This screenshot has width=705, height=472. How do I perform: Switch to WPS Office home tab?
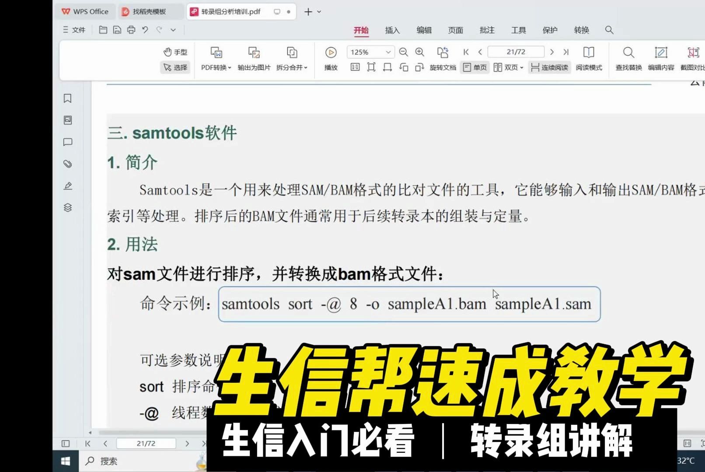(x=85, y=12)
